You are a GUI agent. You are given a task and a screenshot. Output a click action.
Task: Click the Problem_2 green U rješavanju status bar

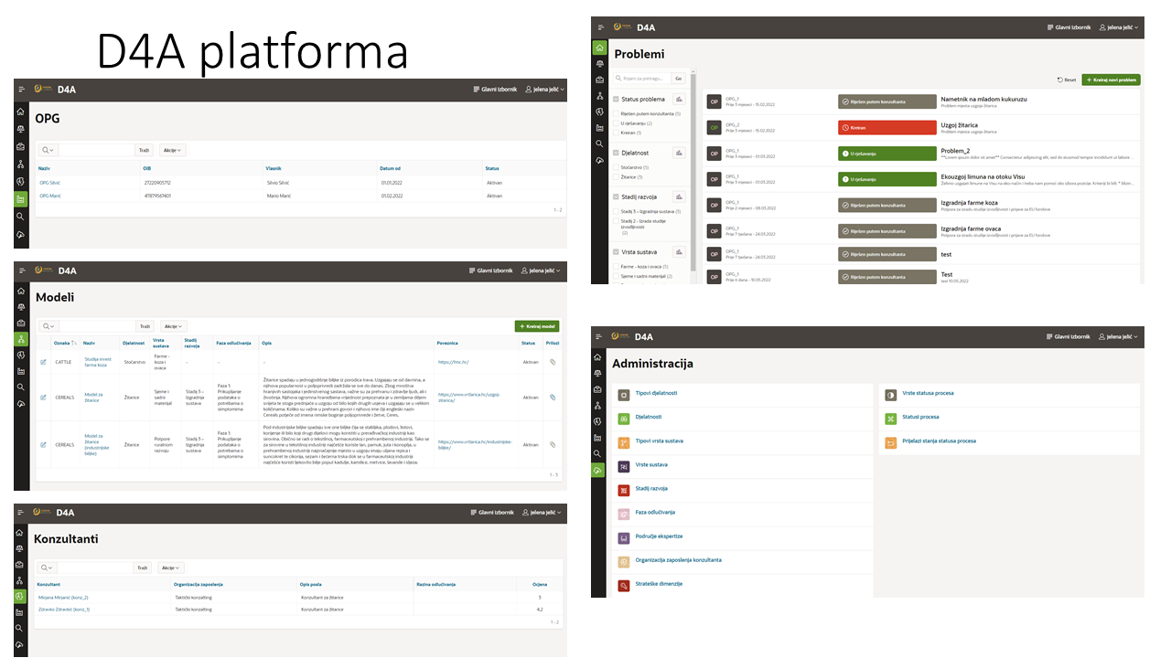tap(887, 154)
